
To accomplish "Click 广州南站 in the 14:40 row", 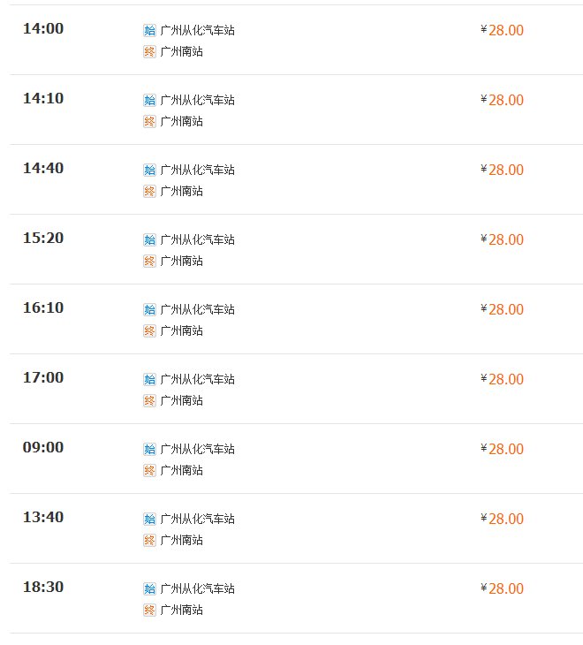I will pos(182,191).
